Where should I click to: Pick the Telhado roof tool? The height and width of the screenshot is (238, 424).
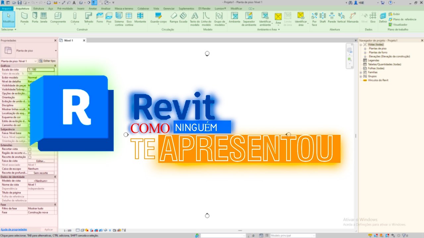[x=88, y=17]
